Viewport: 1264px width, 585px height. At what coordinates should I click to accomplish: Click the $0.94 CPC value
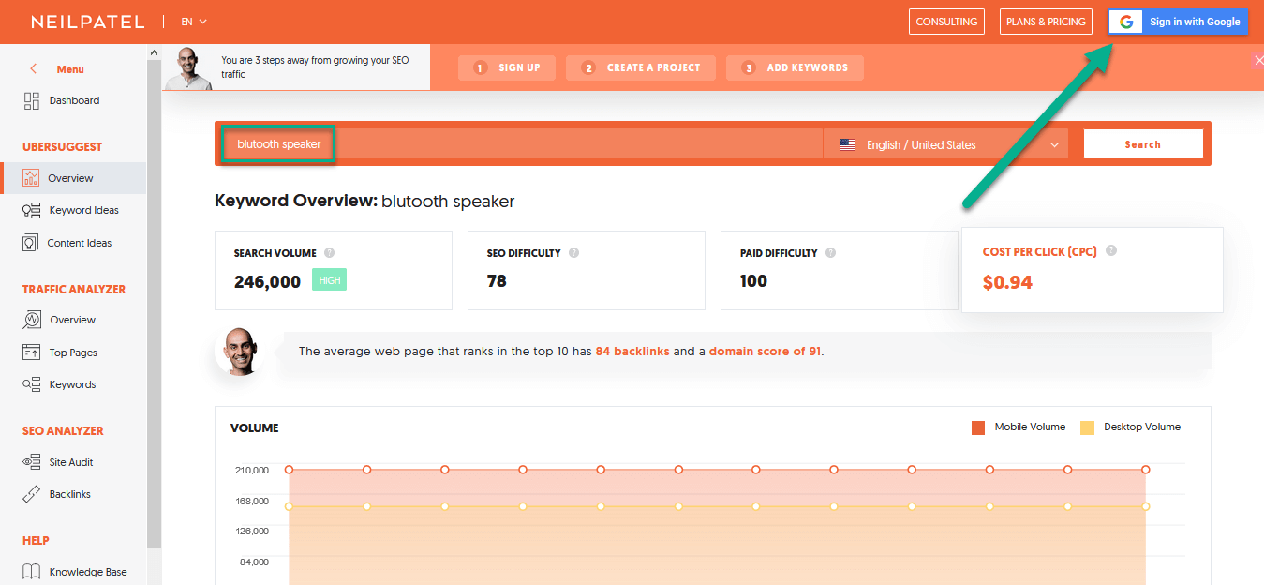tap(1007, 282)
